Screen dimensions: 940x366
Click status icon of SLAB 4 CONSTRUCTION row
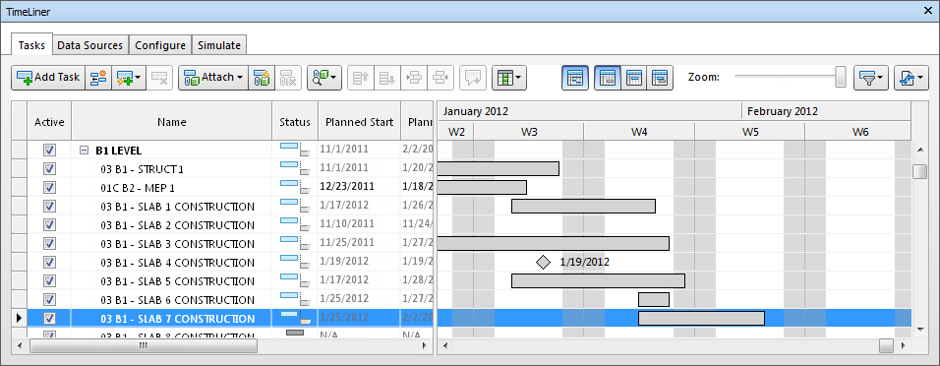click(294, 261)
